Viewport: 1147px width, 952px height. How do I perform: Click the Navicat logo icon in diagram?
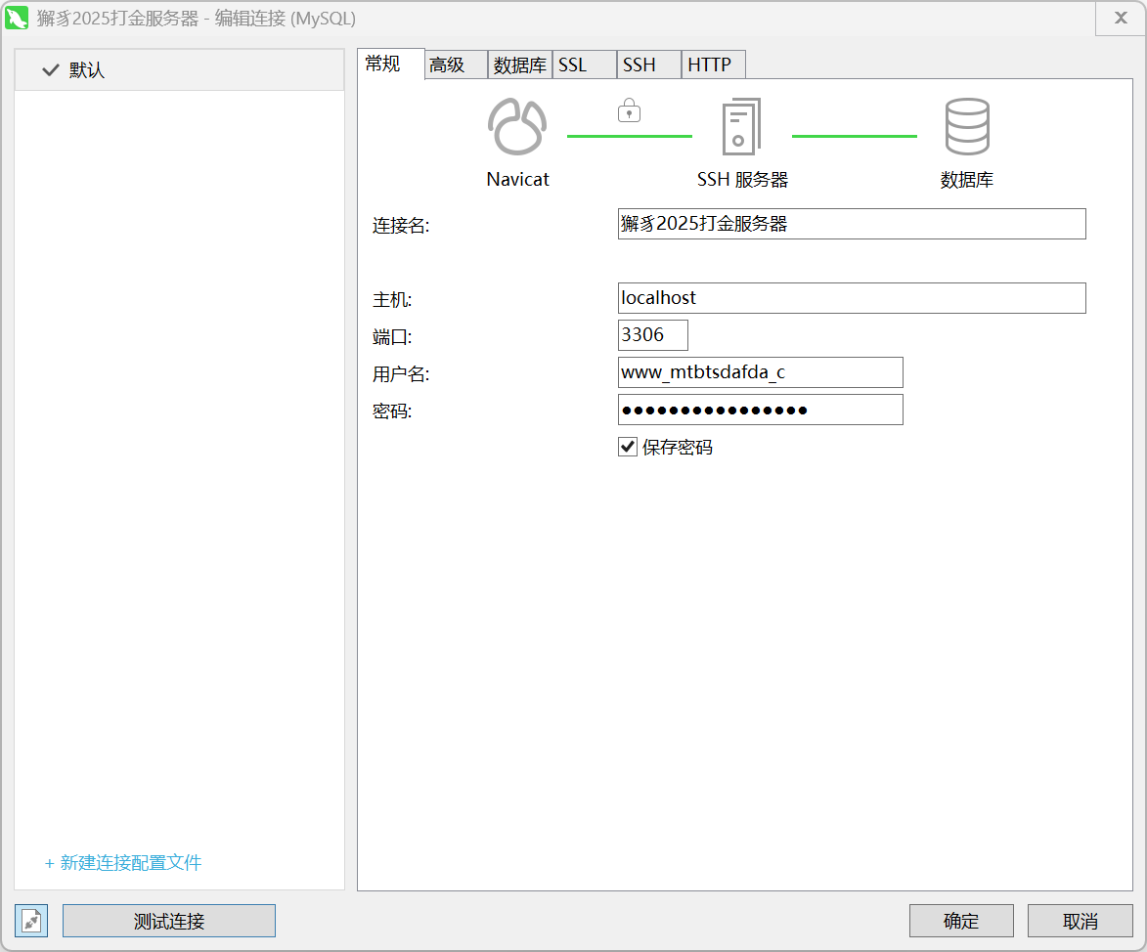(517, 127)
